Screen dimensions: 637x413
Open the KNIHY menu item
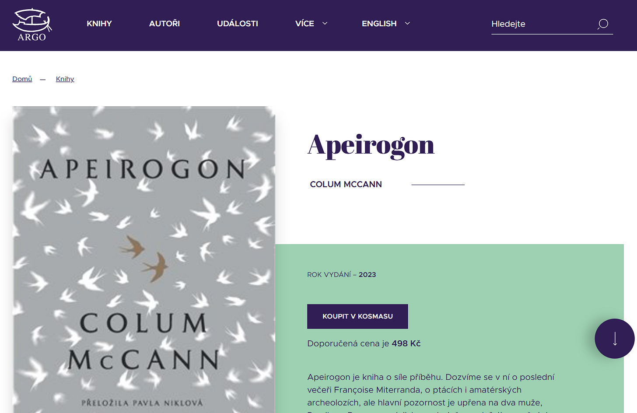(x=99, y=24)
